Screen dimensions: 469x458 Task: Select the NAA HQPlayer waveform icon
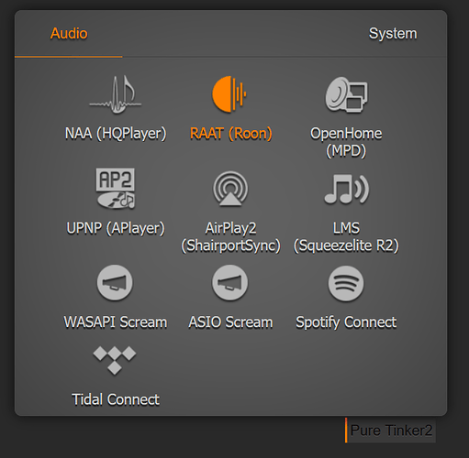(116, 94)
